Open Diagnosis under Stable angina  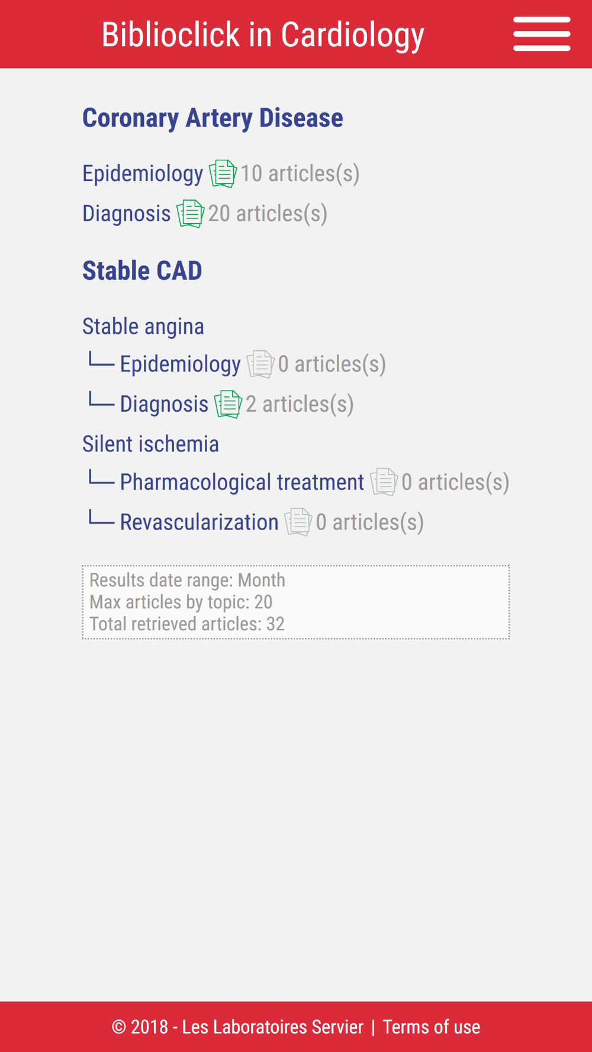click(164, 404)
